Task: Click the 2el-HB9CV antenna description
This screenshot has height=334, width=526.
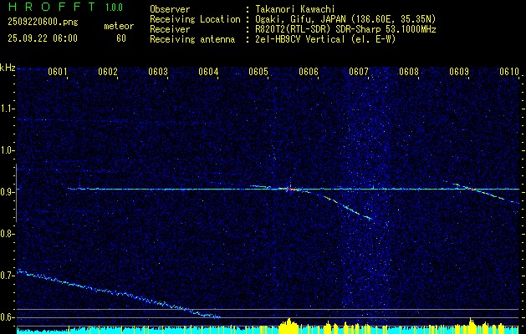Action: point(325,39)
